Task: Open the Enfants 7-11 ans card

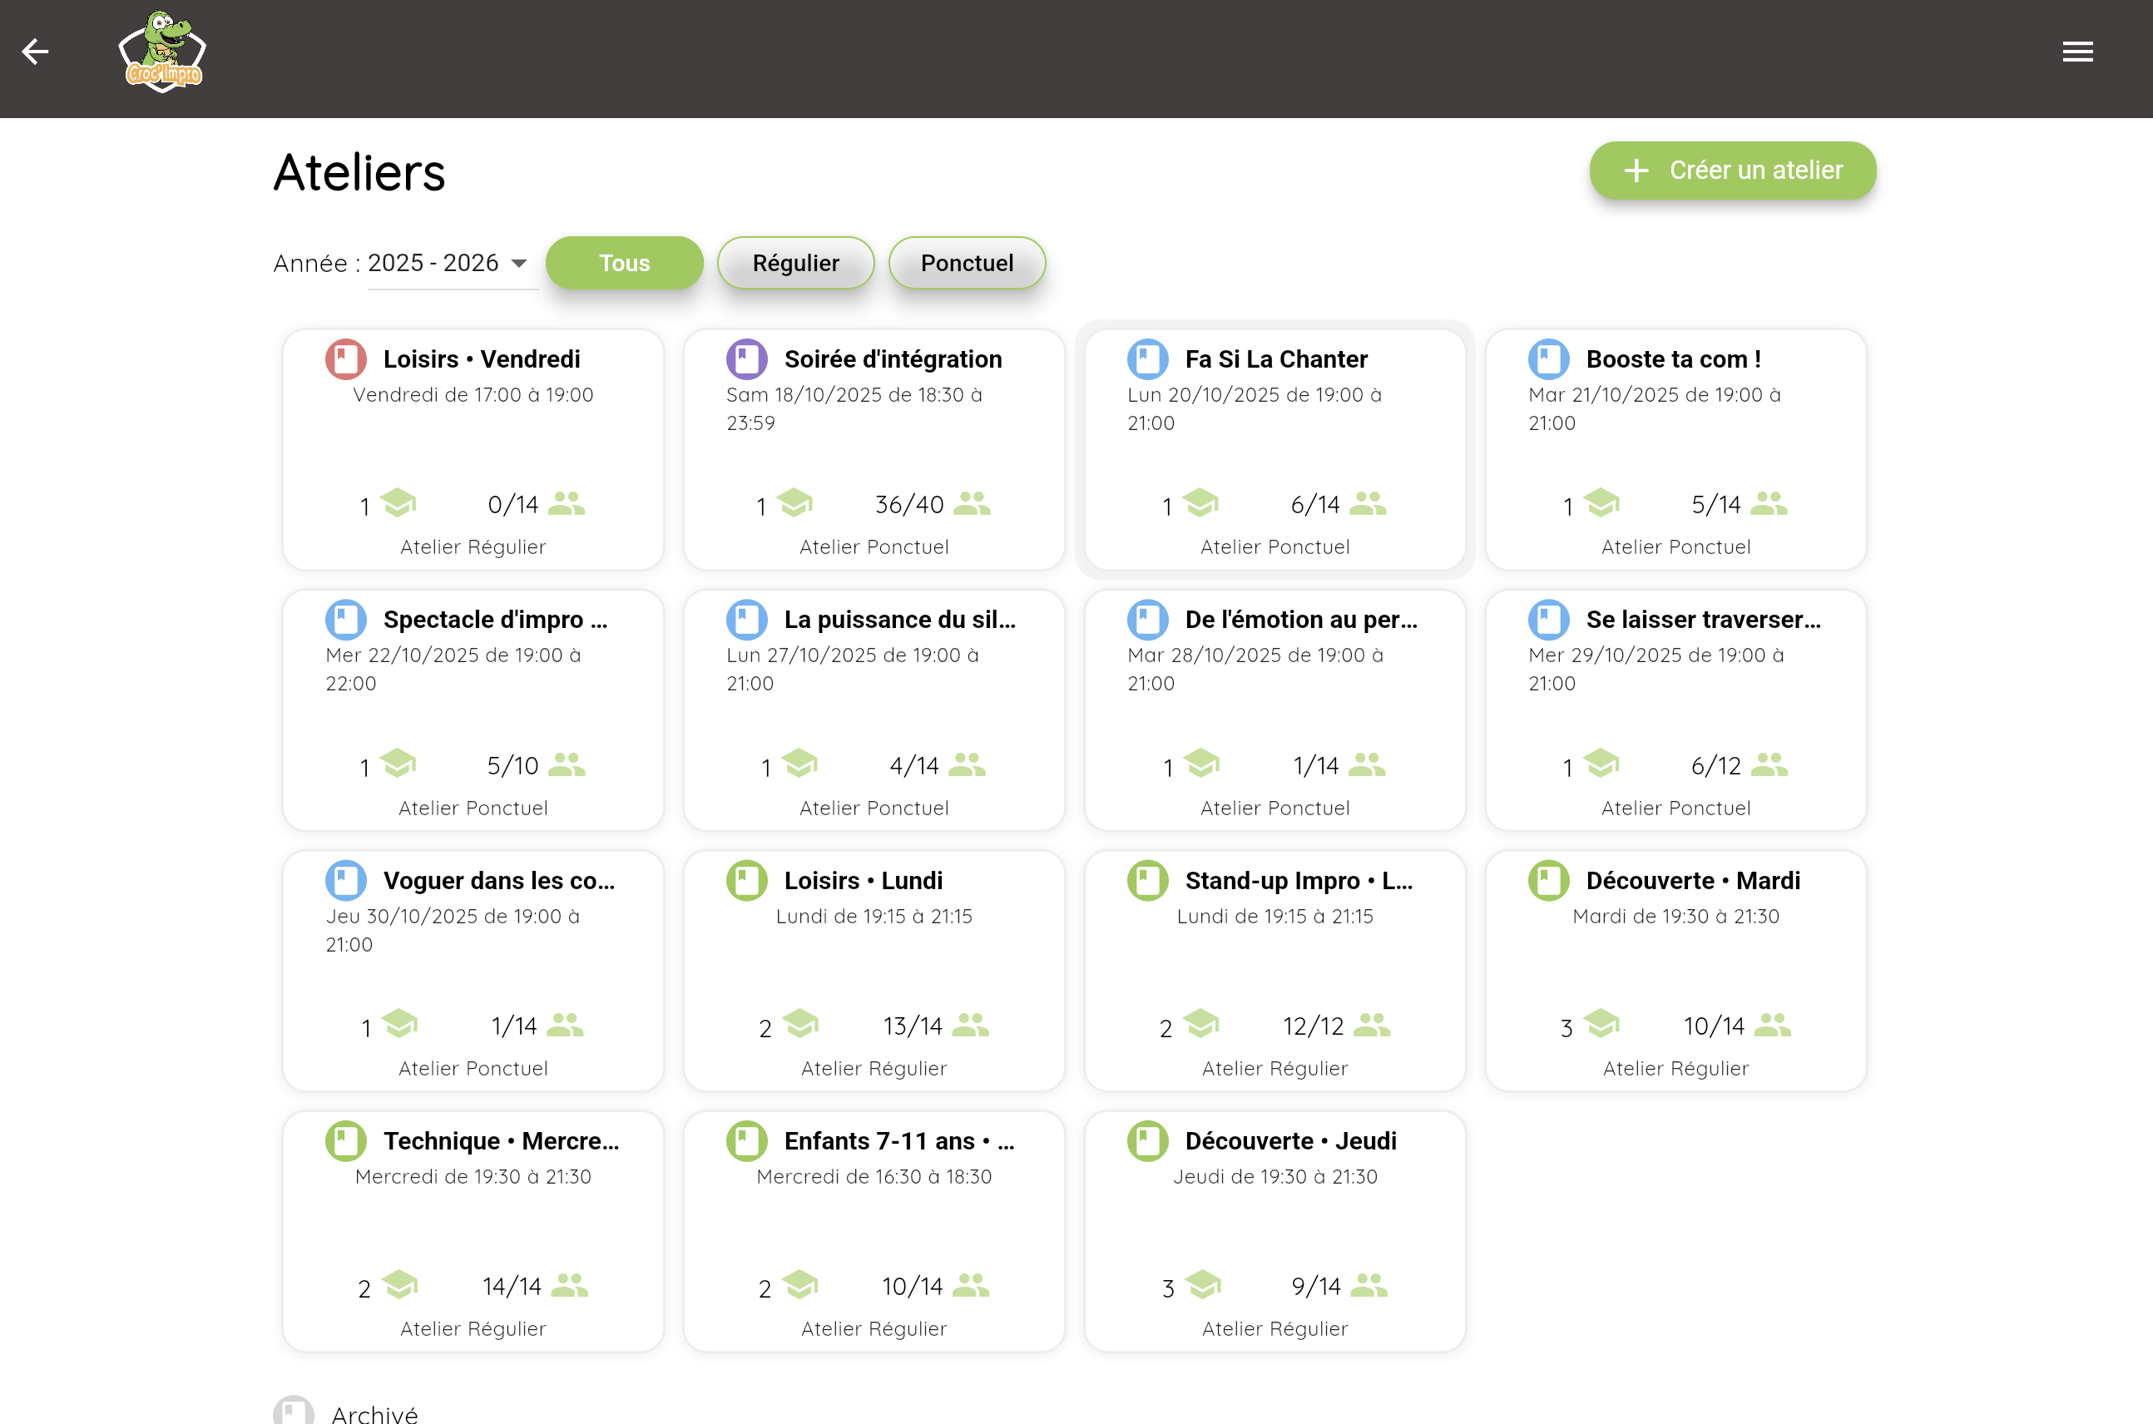Action: (x=874, y=1232)
